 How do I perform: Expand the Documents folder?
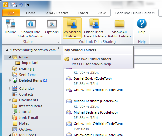(10, 100)
